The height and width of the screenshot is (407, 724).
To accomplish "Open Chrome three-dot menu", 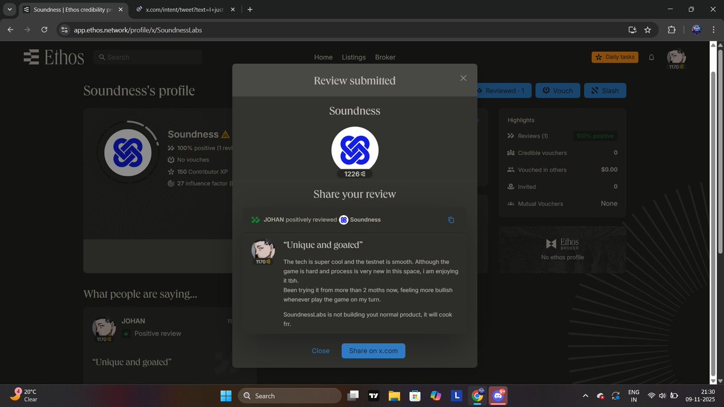I will click(x=714, y=30).
